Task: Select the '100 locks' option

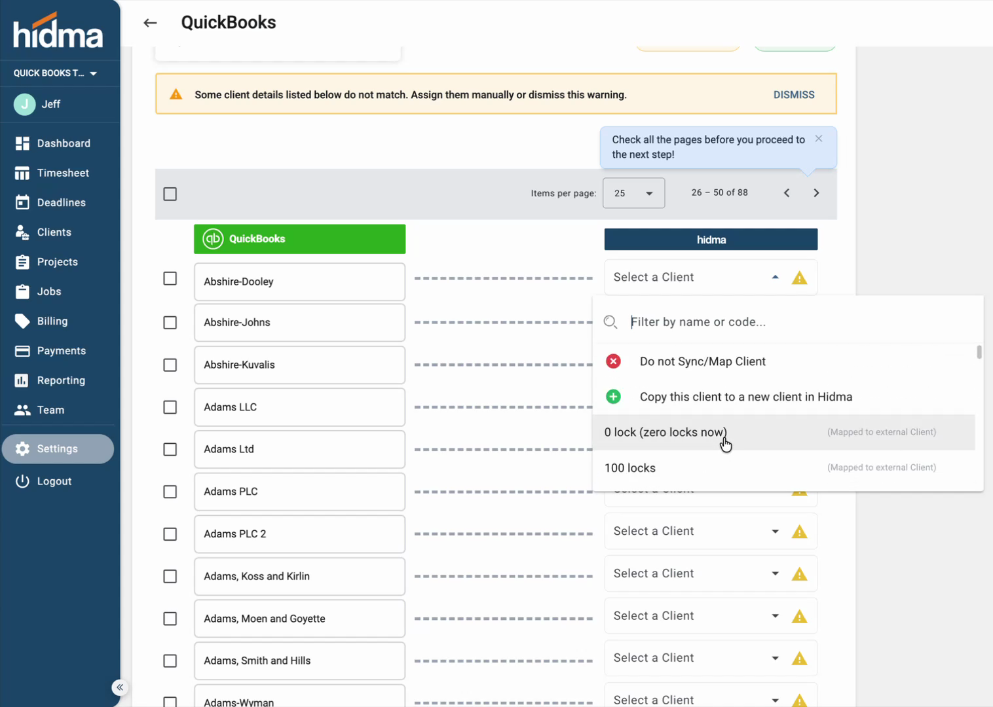Action: pyautogui.click(x=783, y=467)
